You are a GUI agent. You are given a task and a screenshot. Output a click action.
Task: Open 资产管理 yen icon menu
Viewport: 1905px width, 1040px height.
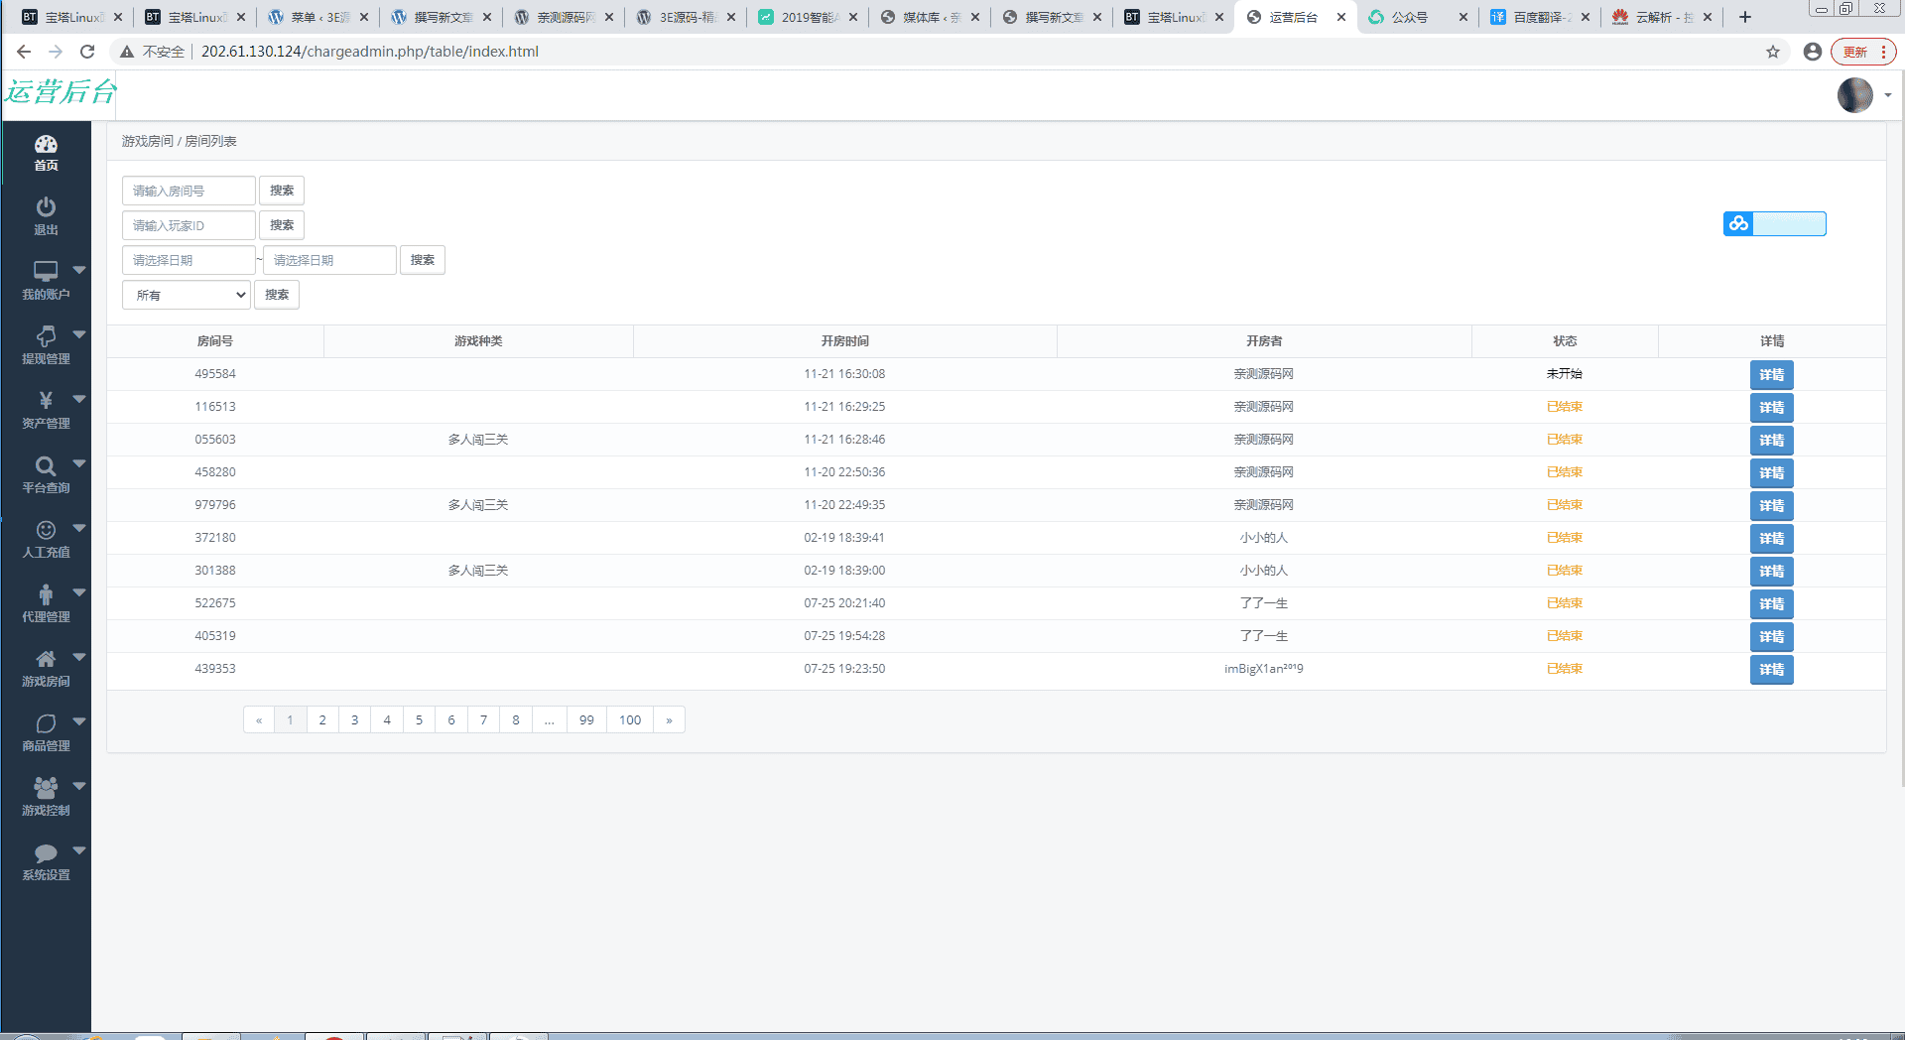point(46,401)
